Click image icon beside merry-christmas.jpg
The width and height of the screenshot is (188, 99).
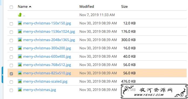point(20,90)
